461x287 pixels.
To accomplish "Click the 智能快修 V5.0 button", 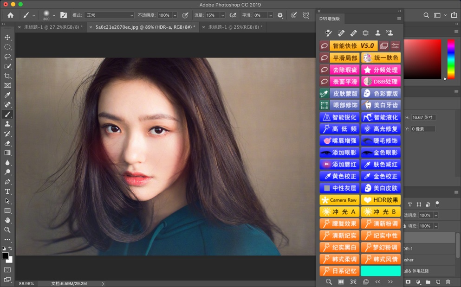I will (353, 46).
